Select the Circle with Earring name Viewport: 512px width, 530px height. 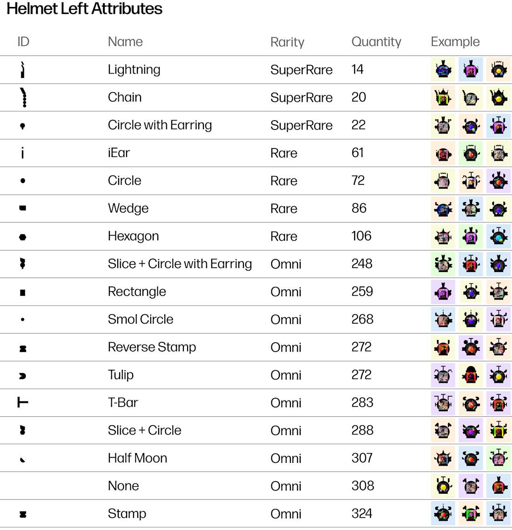click(x=160, y=125)
